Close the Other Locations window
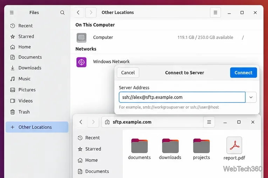The image size is (268, 178). pos(255,13)
